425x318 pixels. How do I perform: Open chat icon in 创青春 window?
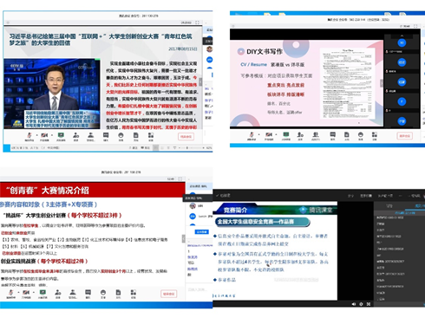tap(88, 293)
